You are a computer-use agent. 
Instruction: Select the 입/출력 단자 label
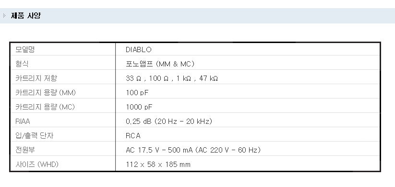point(35,135)
